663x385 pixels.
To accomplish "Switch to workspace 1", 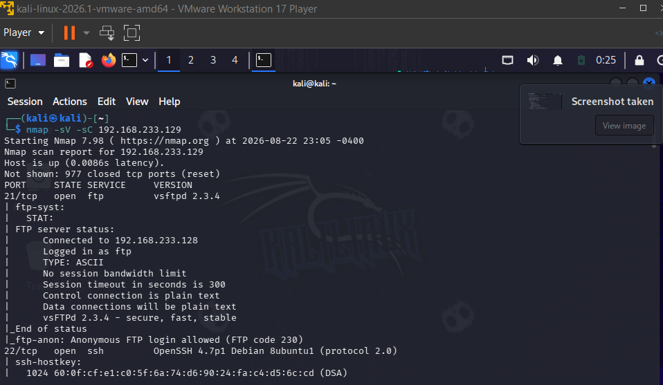I will pyautogui.click(x=169, y=60).
